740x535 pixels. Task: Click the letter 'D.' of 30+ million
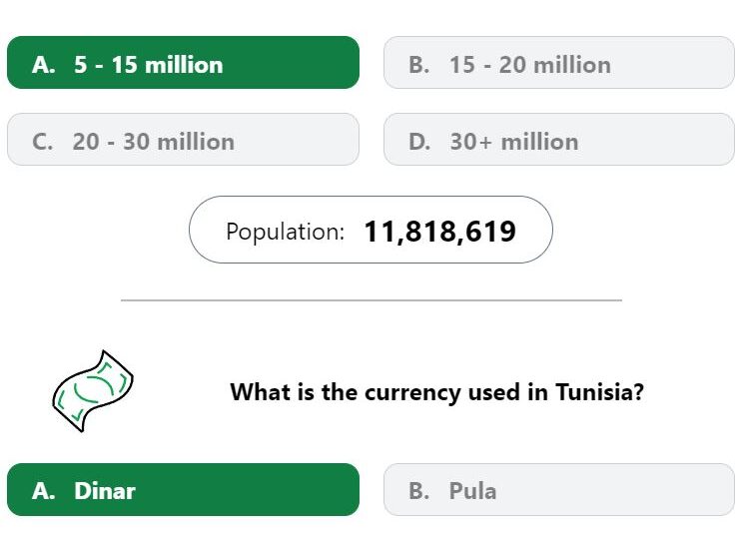click(419, 142)
